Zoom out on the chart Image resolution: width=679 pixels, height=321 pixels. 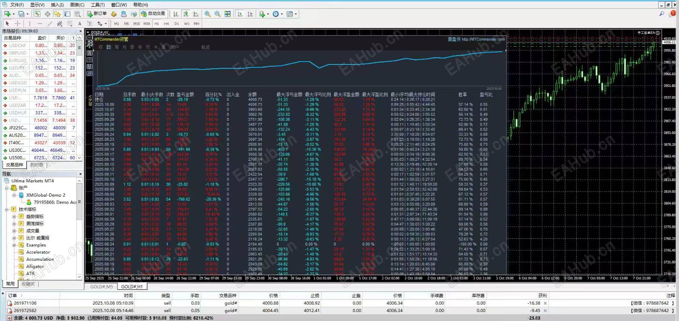pyautogui.click(x=217, y=14)
